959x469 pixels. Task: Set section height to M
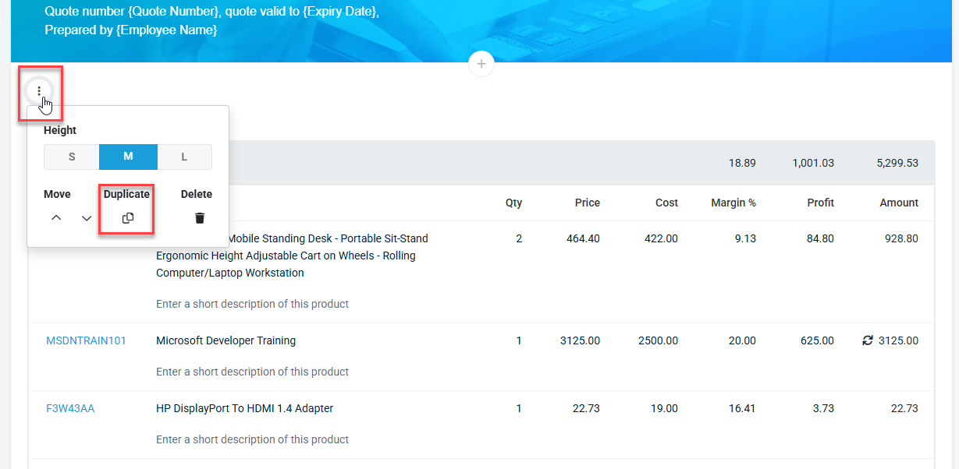click(128, 157)
